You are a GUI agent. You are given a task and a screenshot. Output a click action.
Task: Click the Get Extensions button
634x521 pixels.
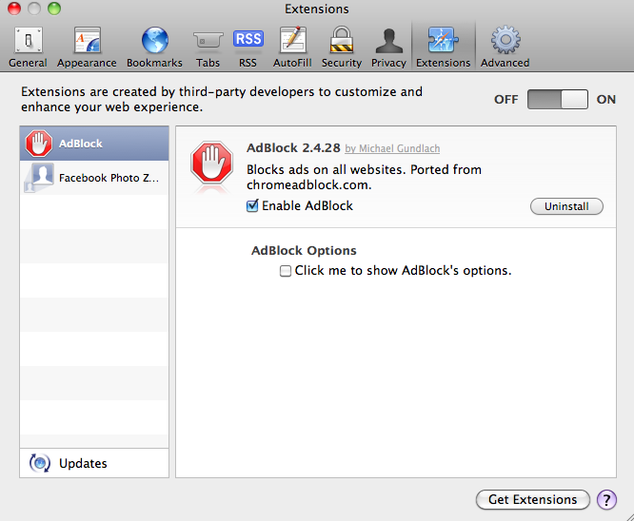point(532,500)
